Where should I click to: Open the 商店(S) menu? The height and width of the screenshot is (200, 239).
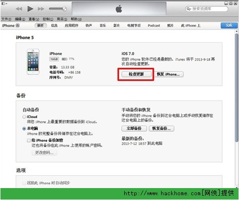click(62, 19)
